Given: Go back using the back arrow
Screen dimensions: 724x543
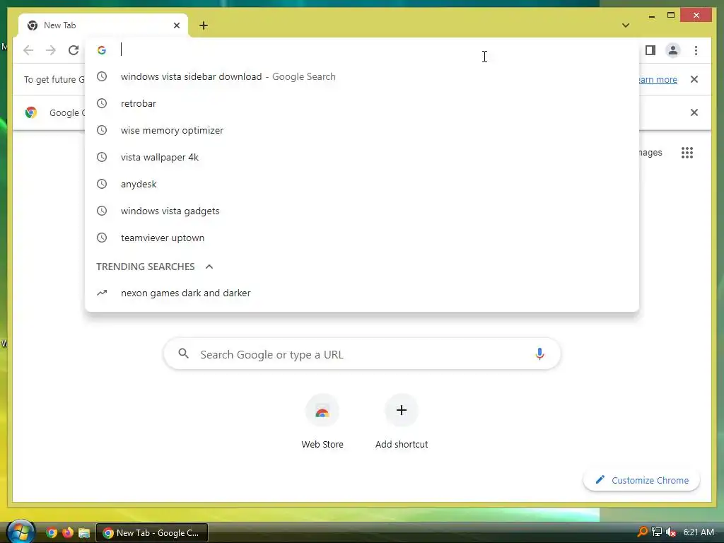Looking at the screenshot, I should tap(28, 50).
